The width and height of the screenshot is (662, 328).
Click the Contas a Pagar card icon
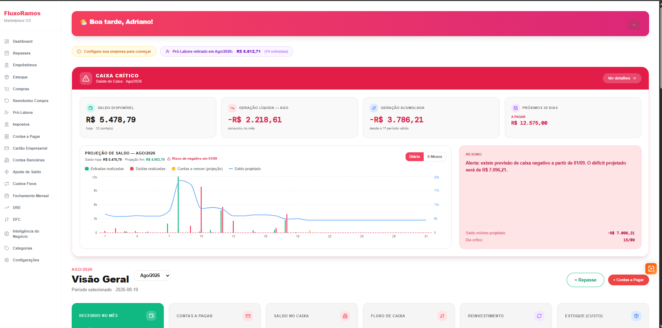(248, 316)
